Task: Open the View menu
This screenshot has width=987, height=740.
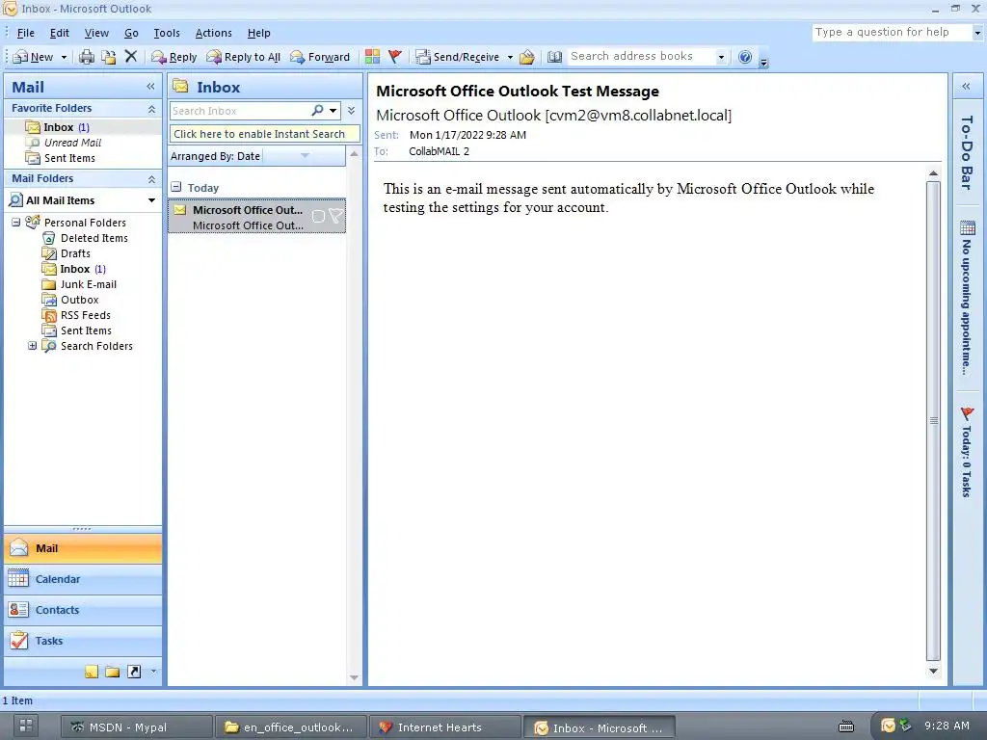Action: pos(96,33)
